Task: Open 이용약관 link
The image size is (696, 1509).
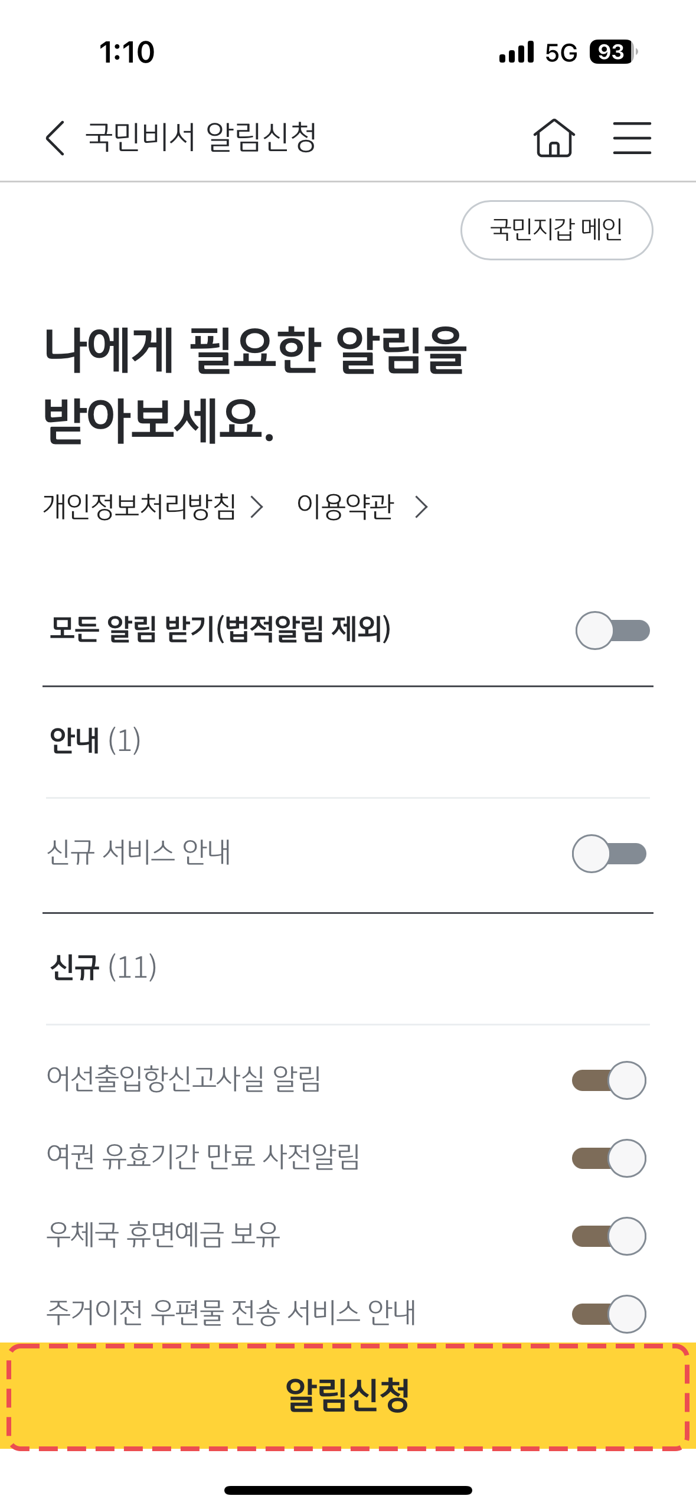Action: click(x=345, y=507)
